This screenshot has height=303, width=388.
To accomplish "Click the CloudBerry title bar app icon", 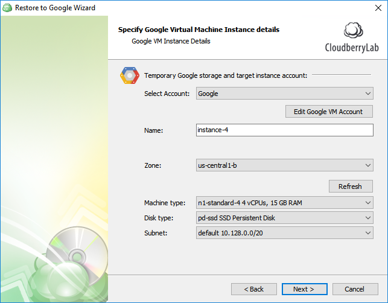I will (x=7, y=8).
